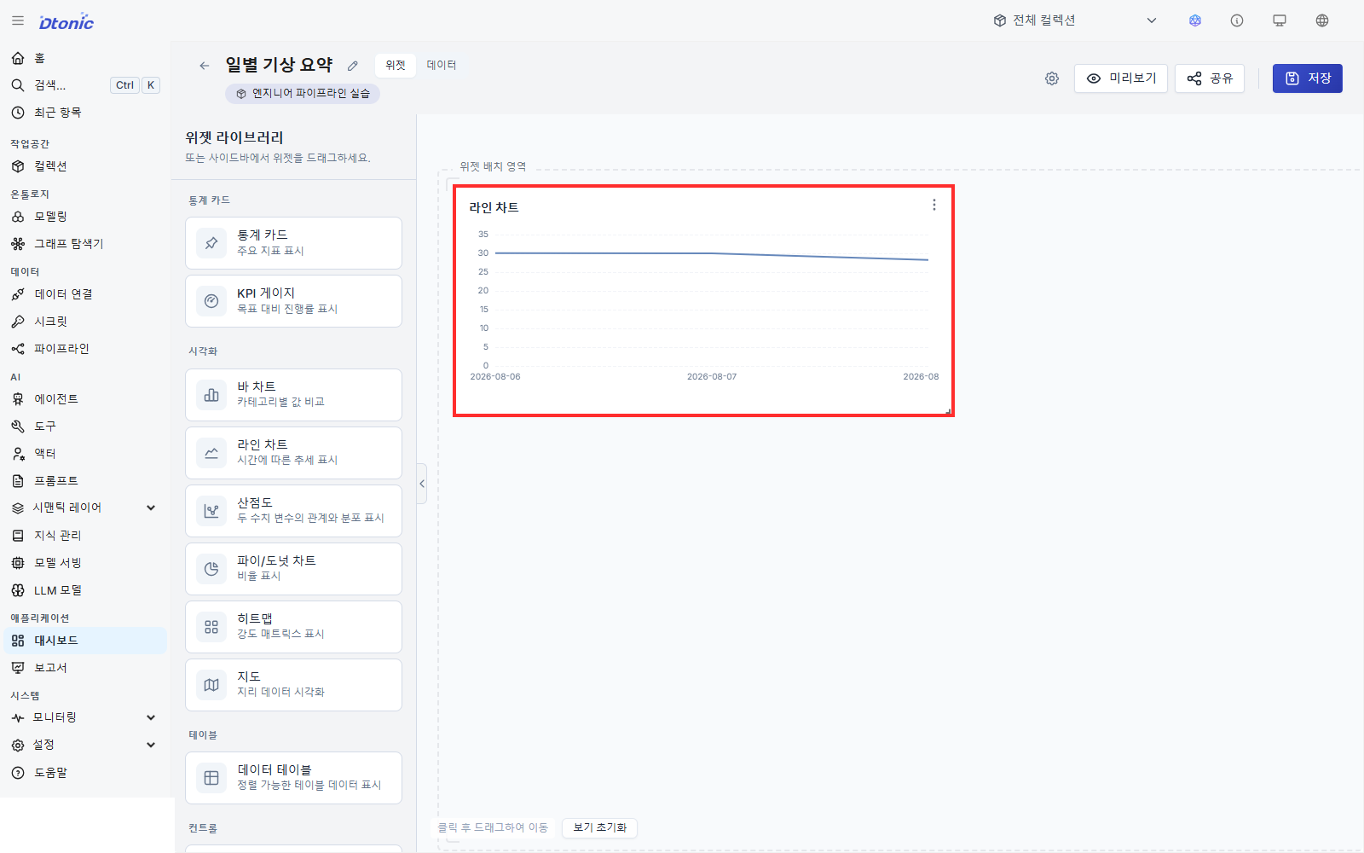Image resolution: width=1364 pixels, height=853 pixels.
Task: Click the monitor display icon in top bar
Action: coord(1280,20)
